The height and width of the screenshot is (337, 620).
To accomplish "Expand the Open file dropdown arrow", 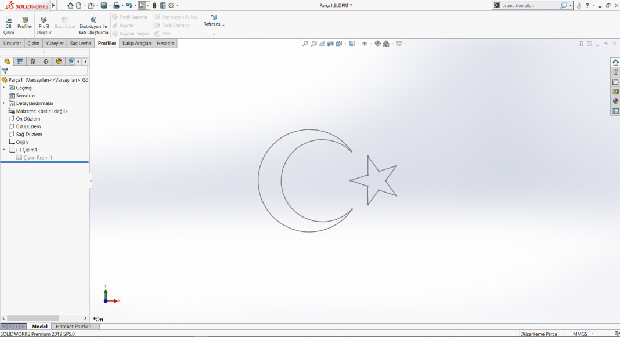I will (x=97, y=5).
